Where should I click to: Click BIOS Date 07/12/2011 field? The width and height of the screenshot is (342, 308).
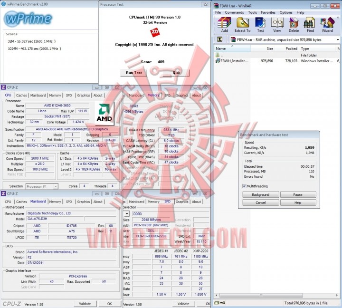click(71, 263)
